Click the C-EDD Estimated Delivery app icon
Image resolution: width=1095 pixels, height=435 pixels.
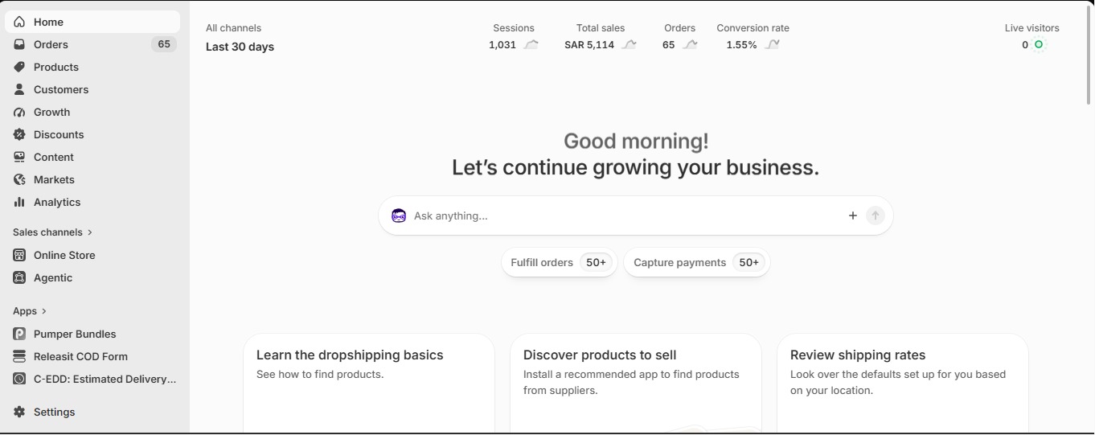coord(19,379)
